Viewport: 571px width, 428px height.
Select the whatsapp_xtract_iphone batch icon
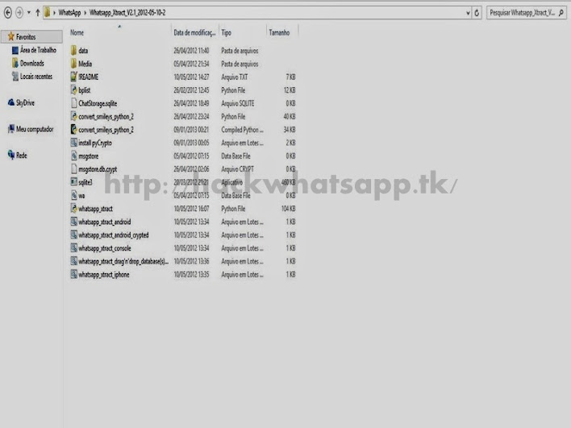(x=73, y=274)
